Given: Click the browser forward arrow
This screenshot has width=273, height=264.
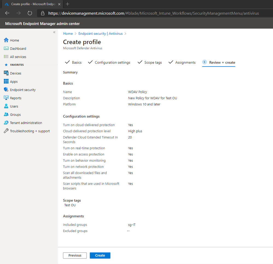Looking at the screenshot, I should pos(19,13).
